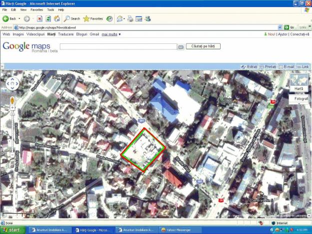Viewport: 312px width, 234px height.
Task: Click the E-mail link above the map
Action: [x=287, y=67]
